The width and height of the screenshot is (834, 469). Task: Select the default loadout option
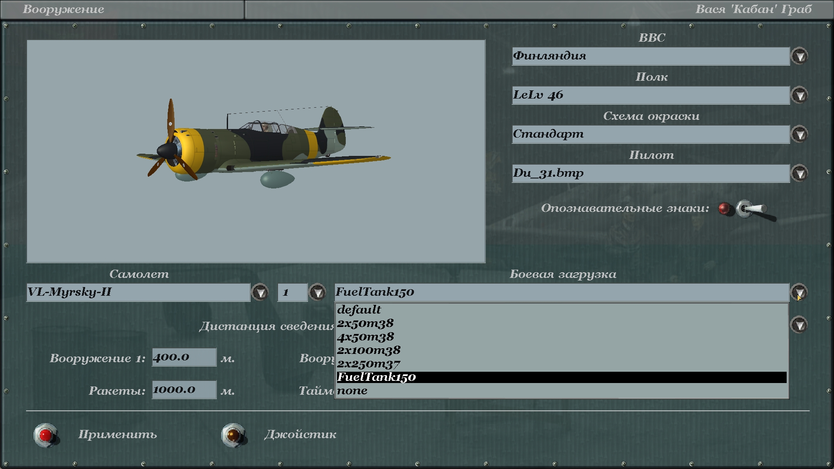[359, 310]
